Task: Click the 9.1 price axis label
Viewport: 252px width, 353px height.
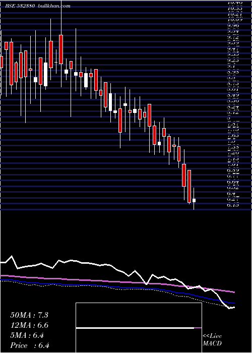Action: tap(231, 67)
